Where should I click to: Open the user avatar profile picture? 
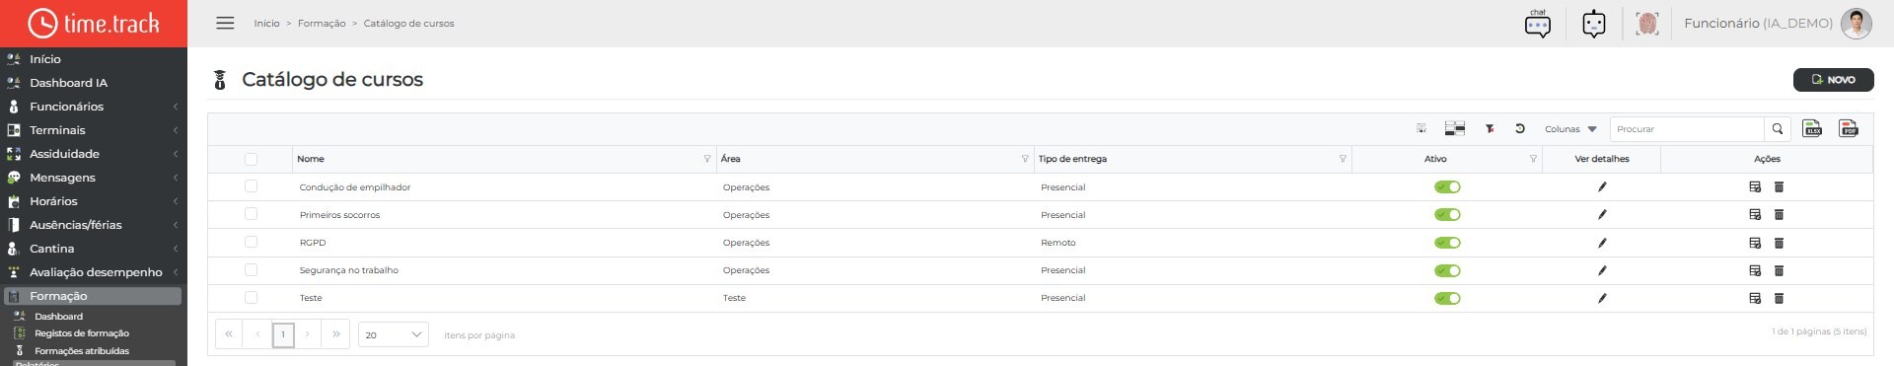[1856, 24]
